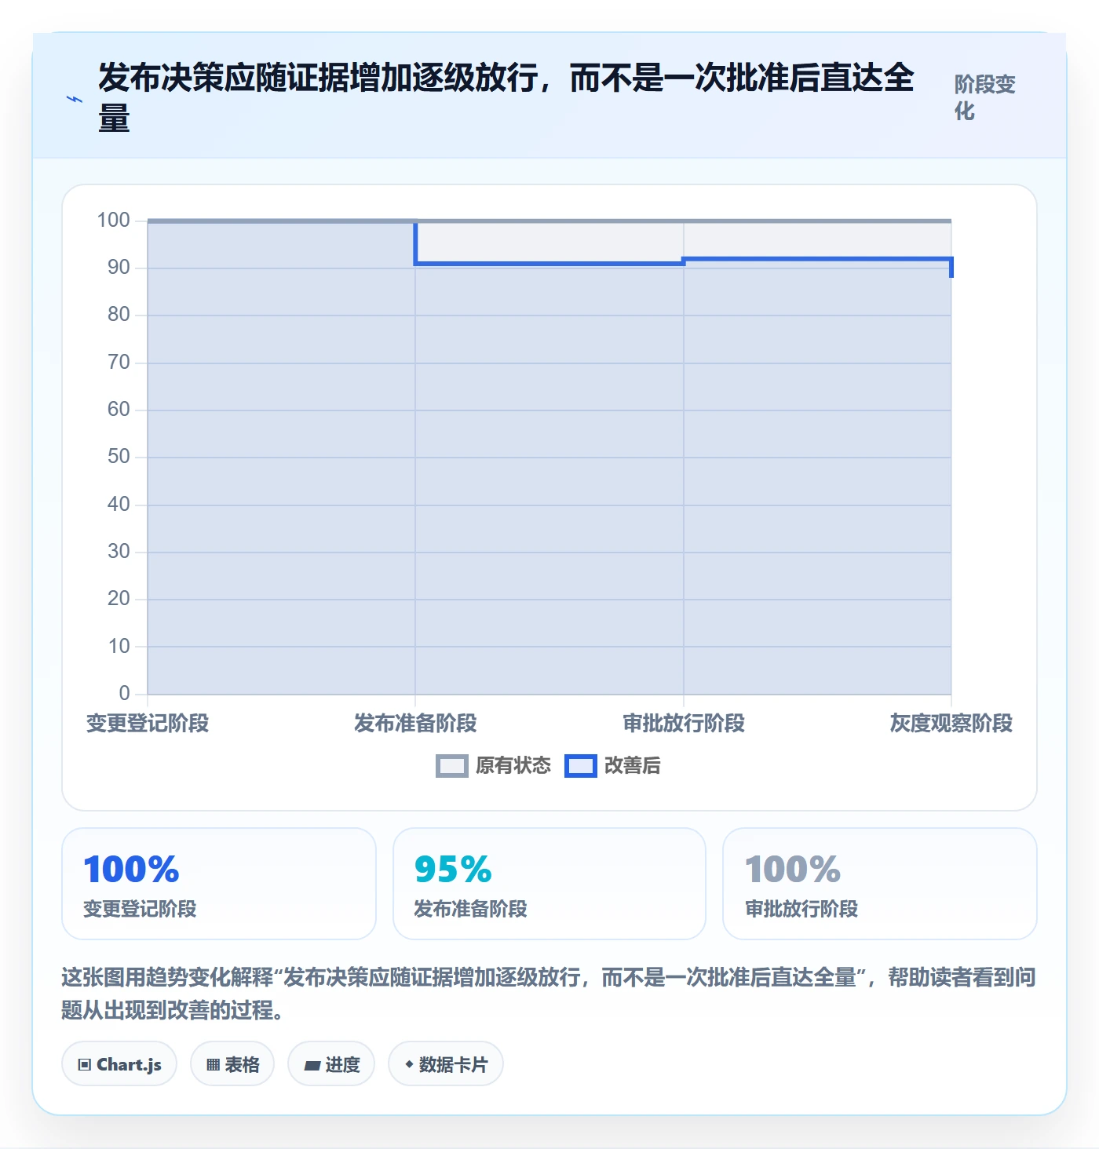Toggle the 改善后 legend series
This screenshot has height=1149, width=1099.
613,765
